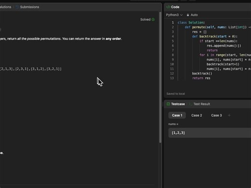This screenshot has width=251, height=188.
Task: Click the 'Saved to local' status text
Action: (x=176, y=94)
